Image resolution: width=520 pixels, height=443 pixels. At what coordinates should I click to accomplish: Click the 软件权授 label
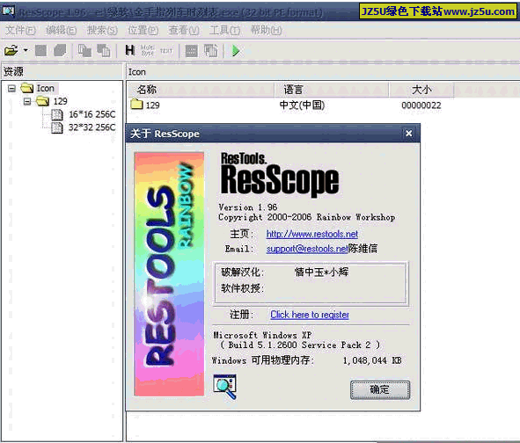(243, 288)
